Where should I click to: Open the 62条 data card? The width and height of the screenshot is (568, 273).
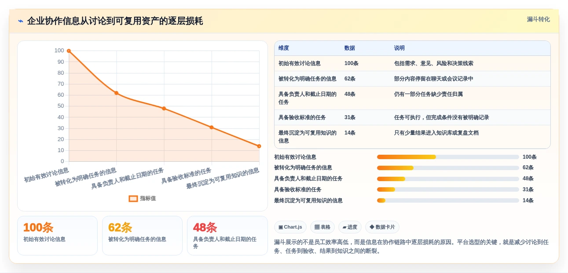(142, 236)
